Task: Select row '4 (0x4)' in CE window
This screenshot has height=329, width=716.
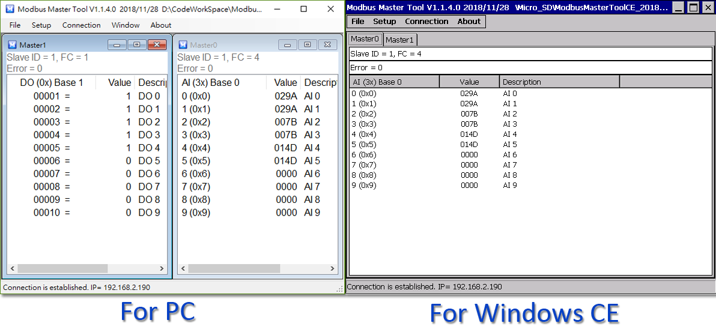Action: pos(530,134)
